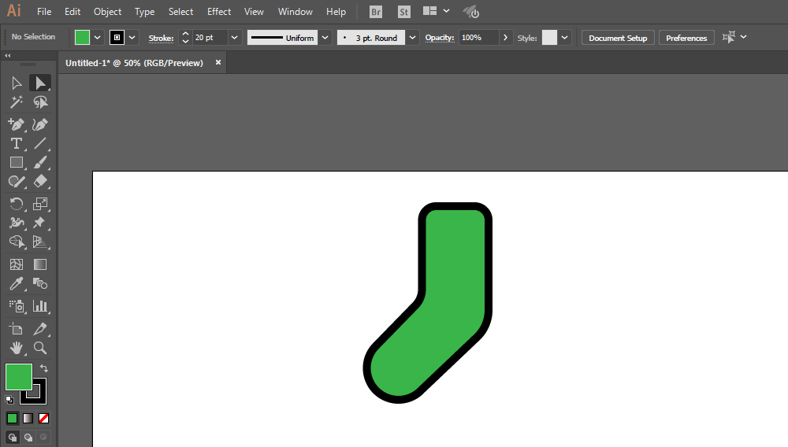This screenshot has height=447, width=788.
Task: Open the stroke color dropdown arrow
Action: [132, 38]
